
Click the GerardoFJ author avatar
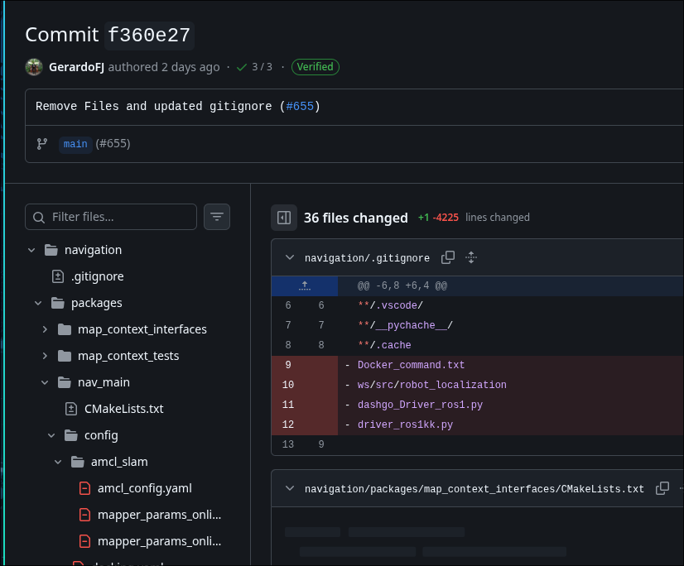pyautogui.click(x=34, y=67)
